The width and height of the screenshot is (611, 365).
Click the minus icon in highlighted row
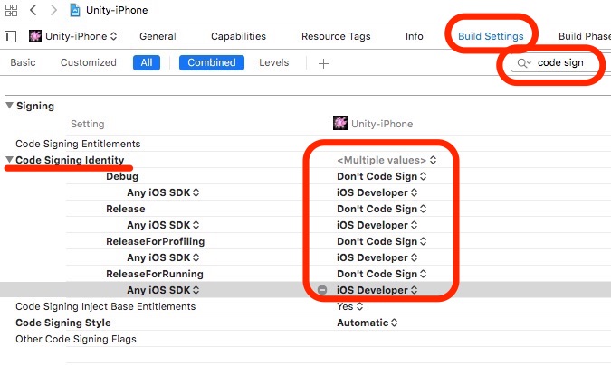click(x=322, y=290)
